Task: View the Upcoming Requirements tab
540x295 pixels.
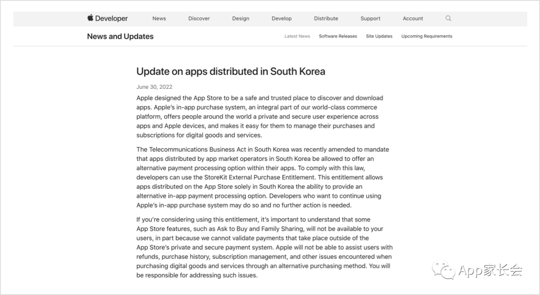Action: 426,36
